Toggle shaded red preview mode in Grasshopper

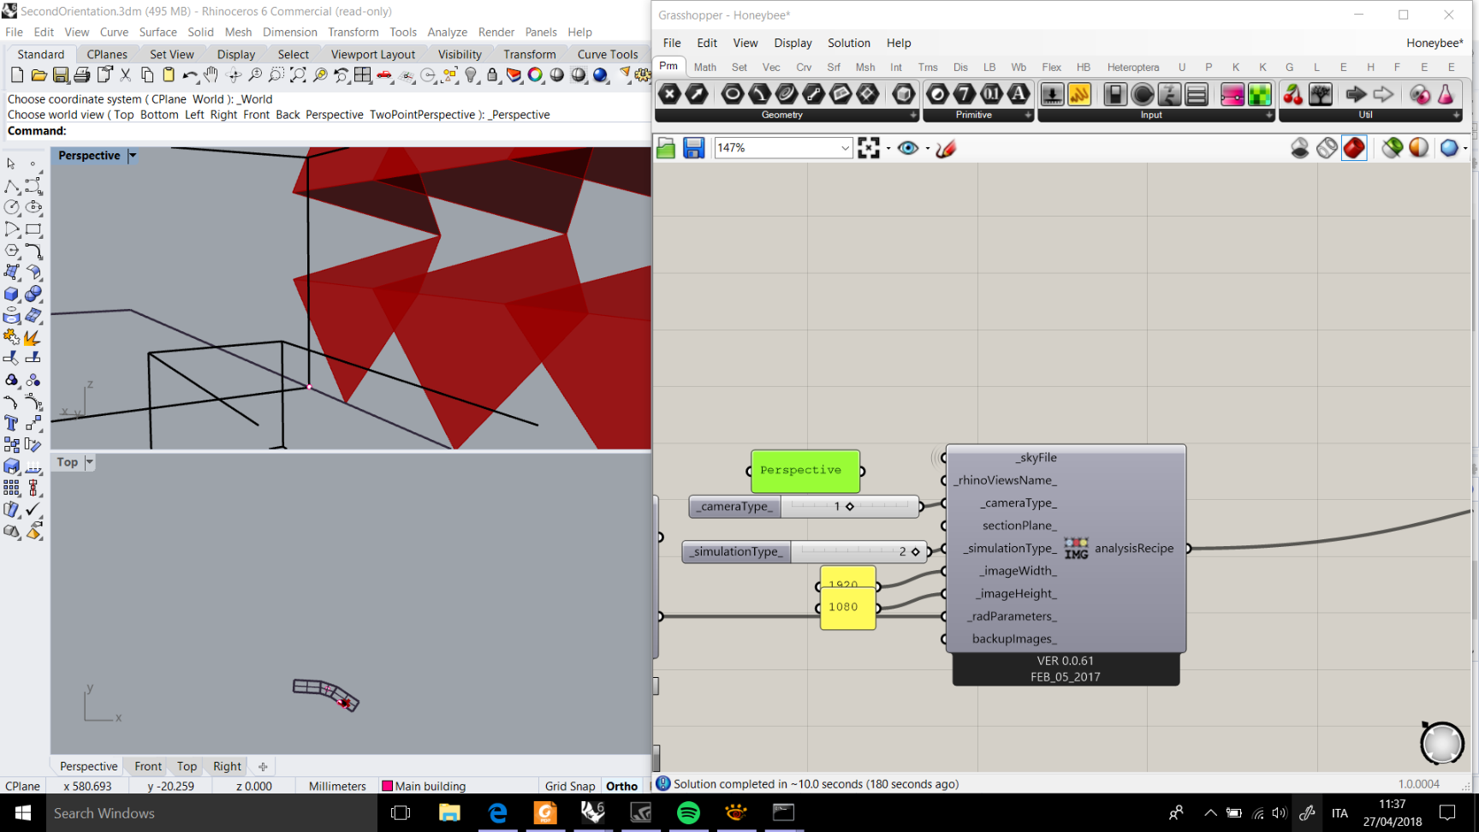(1354, 148)
